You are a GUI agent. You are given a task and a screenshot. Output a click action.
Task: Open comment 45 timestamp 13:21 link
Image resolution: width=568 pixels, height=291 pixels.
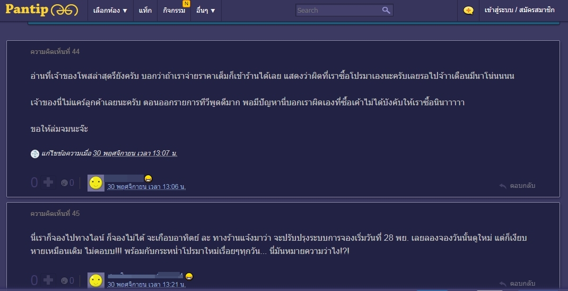(146, 285)
